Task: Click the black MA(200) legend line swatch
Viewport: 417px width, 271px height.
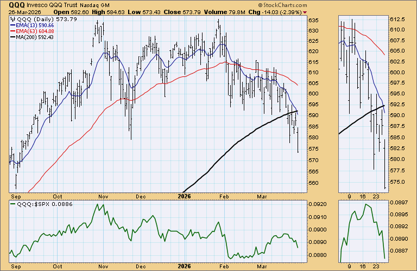Action: tap(13, 37)
